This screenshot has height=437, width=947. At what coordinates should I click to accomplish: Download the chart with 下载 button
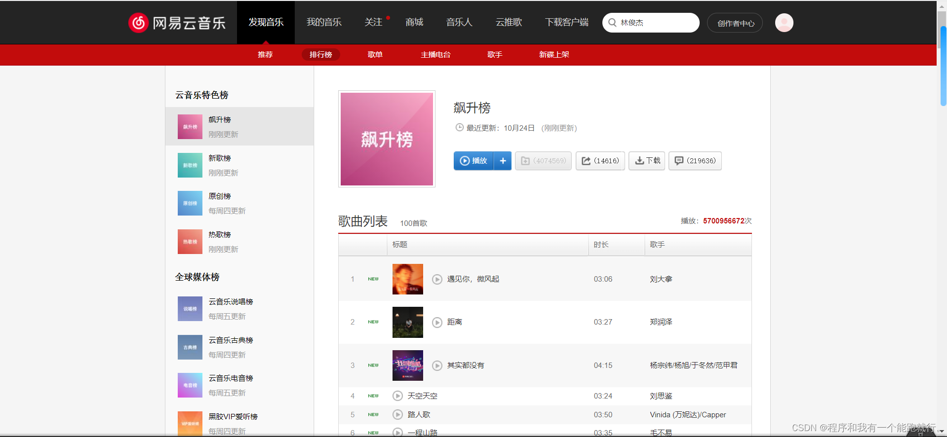(647, 161)
